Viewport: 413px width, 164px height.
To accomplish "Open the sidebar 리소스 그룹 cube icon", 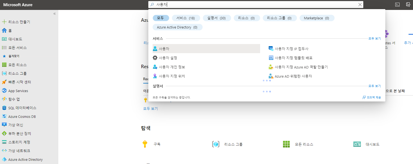I will click(x=4, y=73).
